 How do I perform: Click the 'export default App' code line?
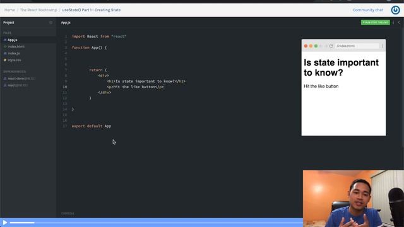click(92, 126)
